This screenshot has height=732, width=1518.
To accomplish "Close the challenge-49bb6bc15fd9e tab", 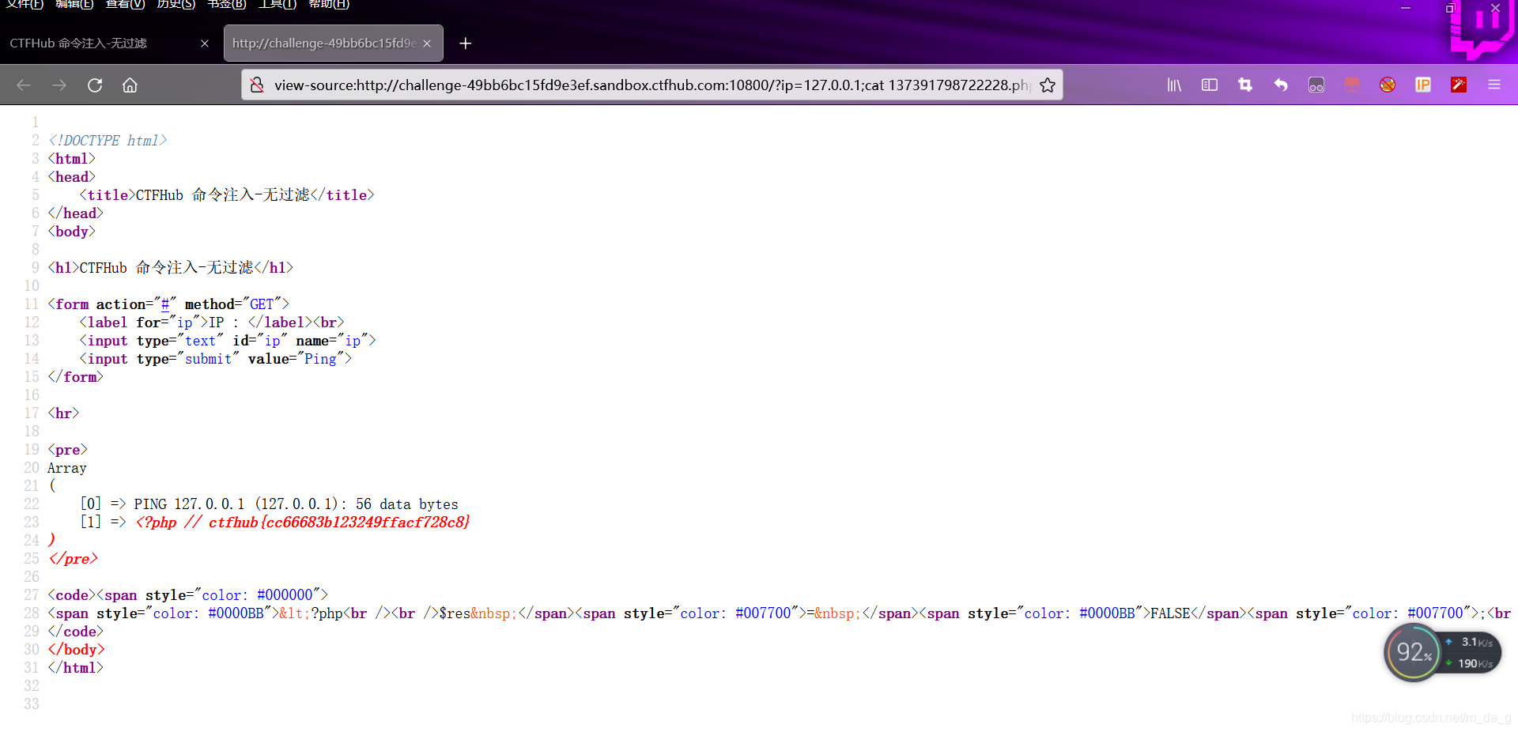I will [x=427, y=43].
